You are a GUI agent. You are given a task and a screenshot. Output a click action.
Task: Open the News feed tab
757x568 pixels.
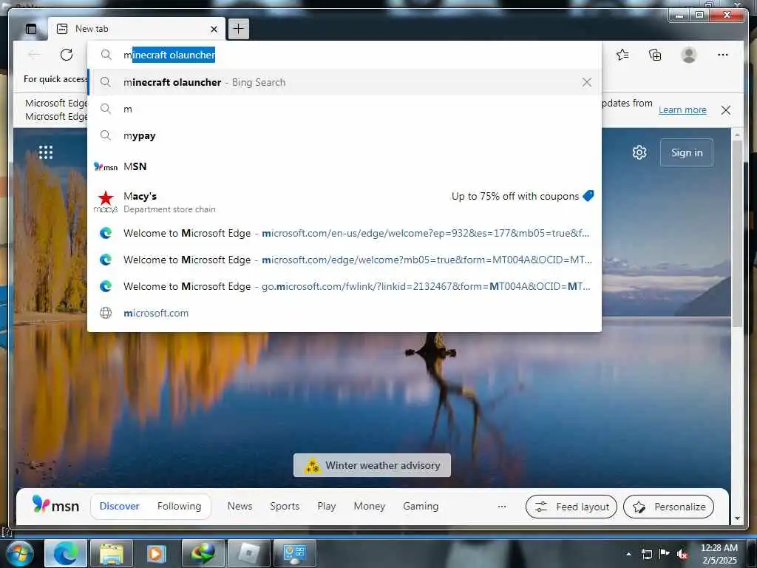[240, 506]
